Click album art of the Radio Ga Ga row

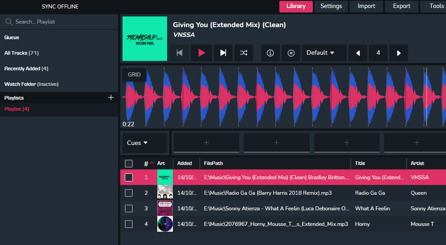pos(165,193)
